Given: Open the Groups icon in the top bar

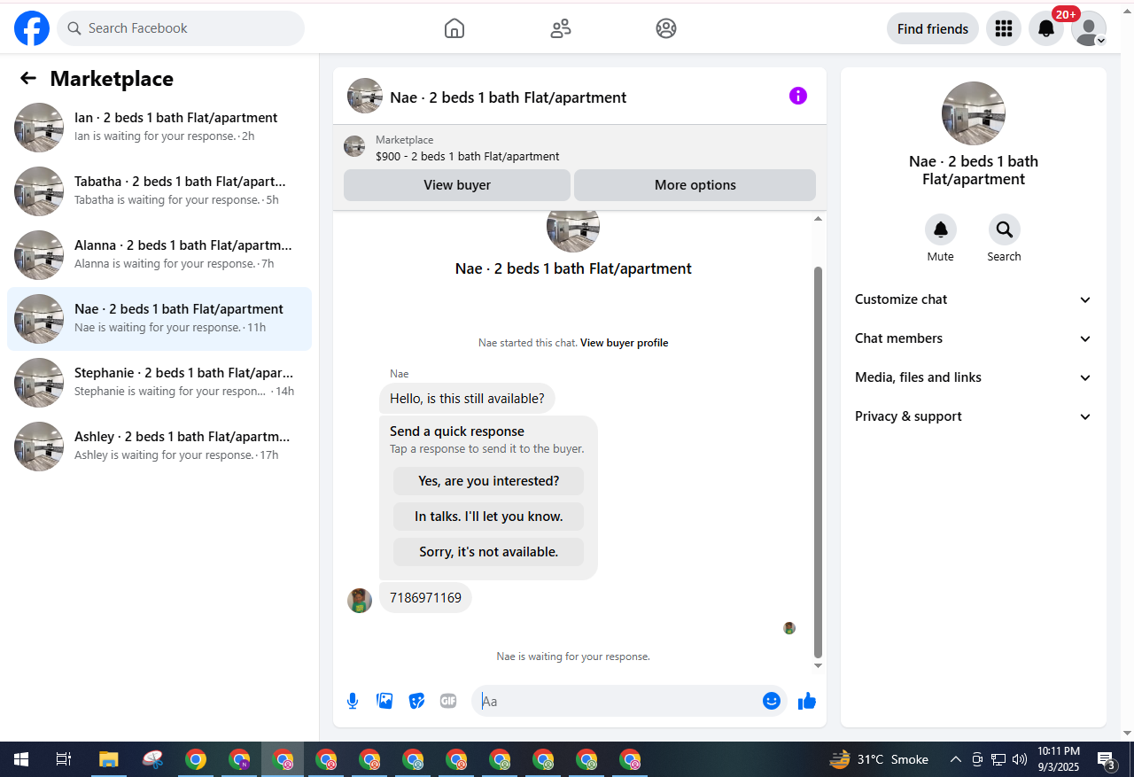Looking at the screenshot, I should pyautogui.click(x=666, y=28).
